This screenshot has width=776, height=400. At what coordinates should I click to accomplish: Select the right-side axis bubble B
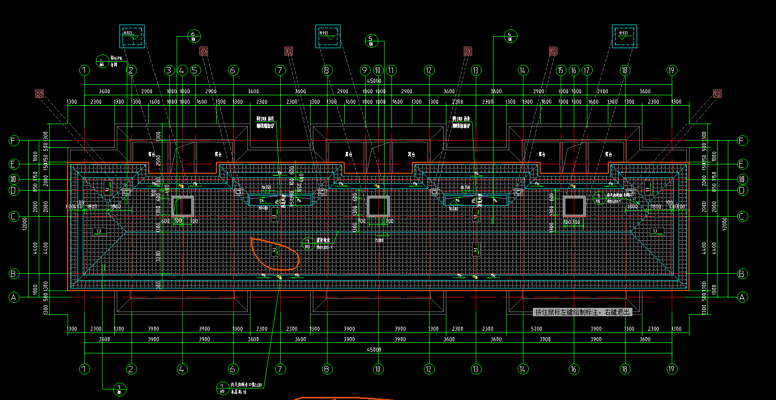[742, 273]
